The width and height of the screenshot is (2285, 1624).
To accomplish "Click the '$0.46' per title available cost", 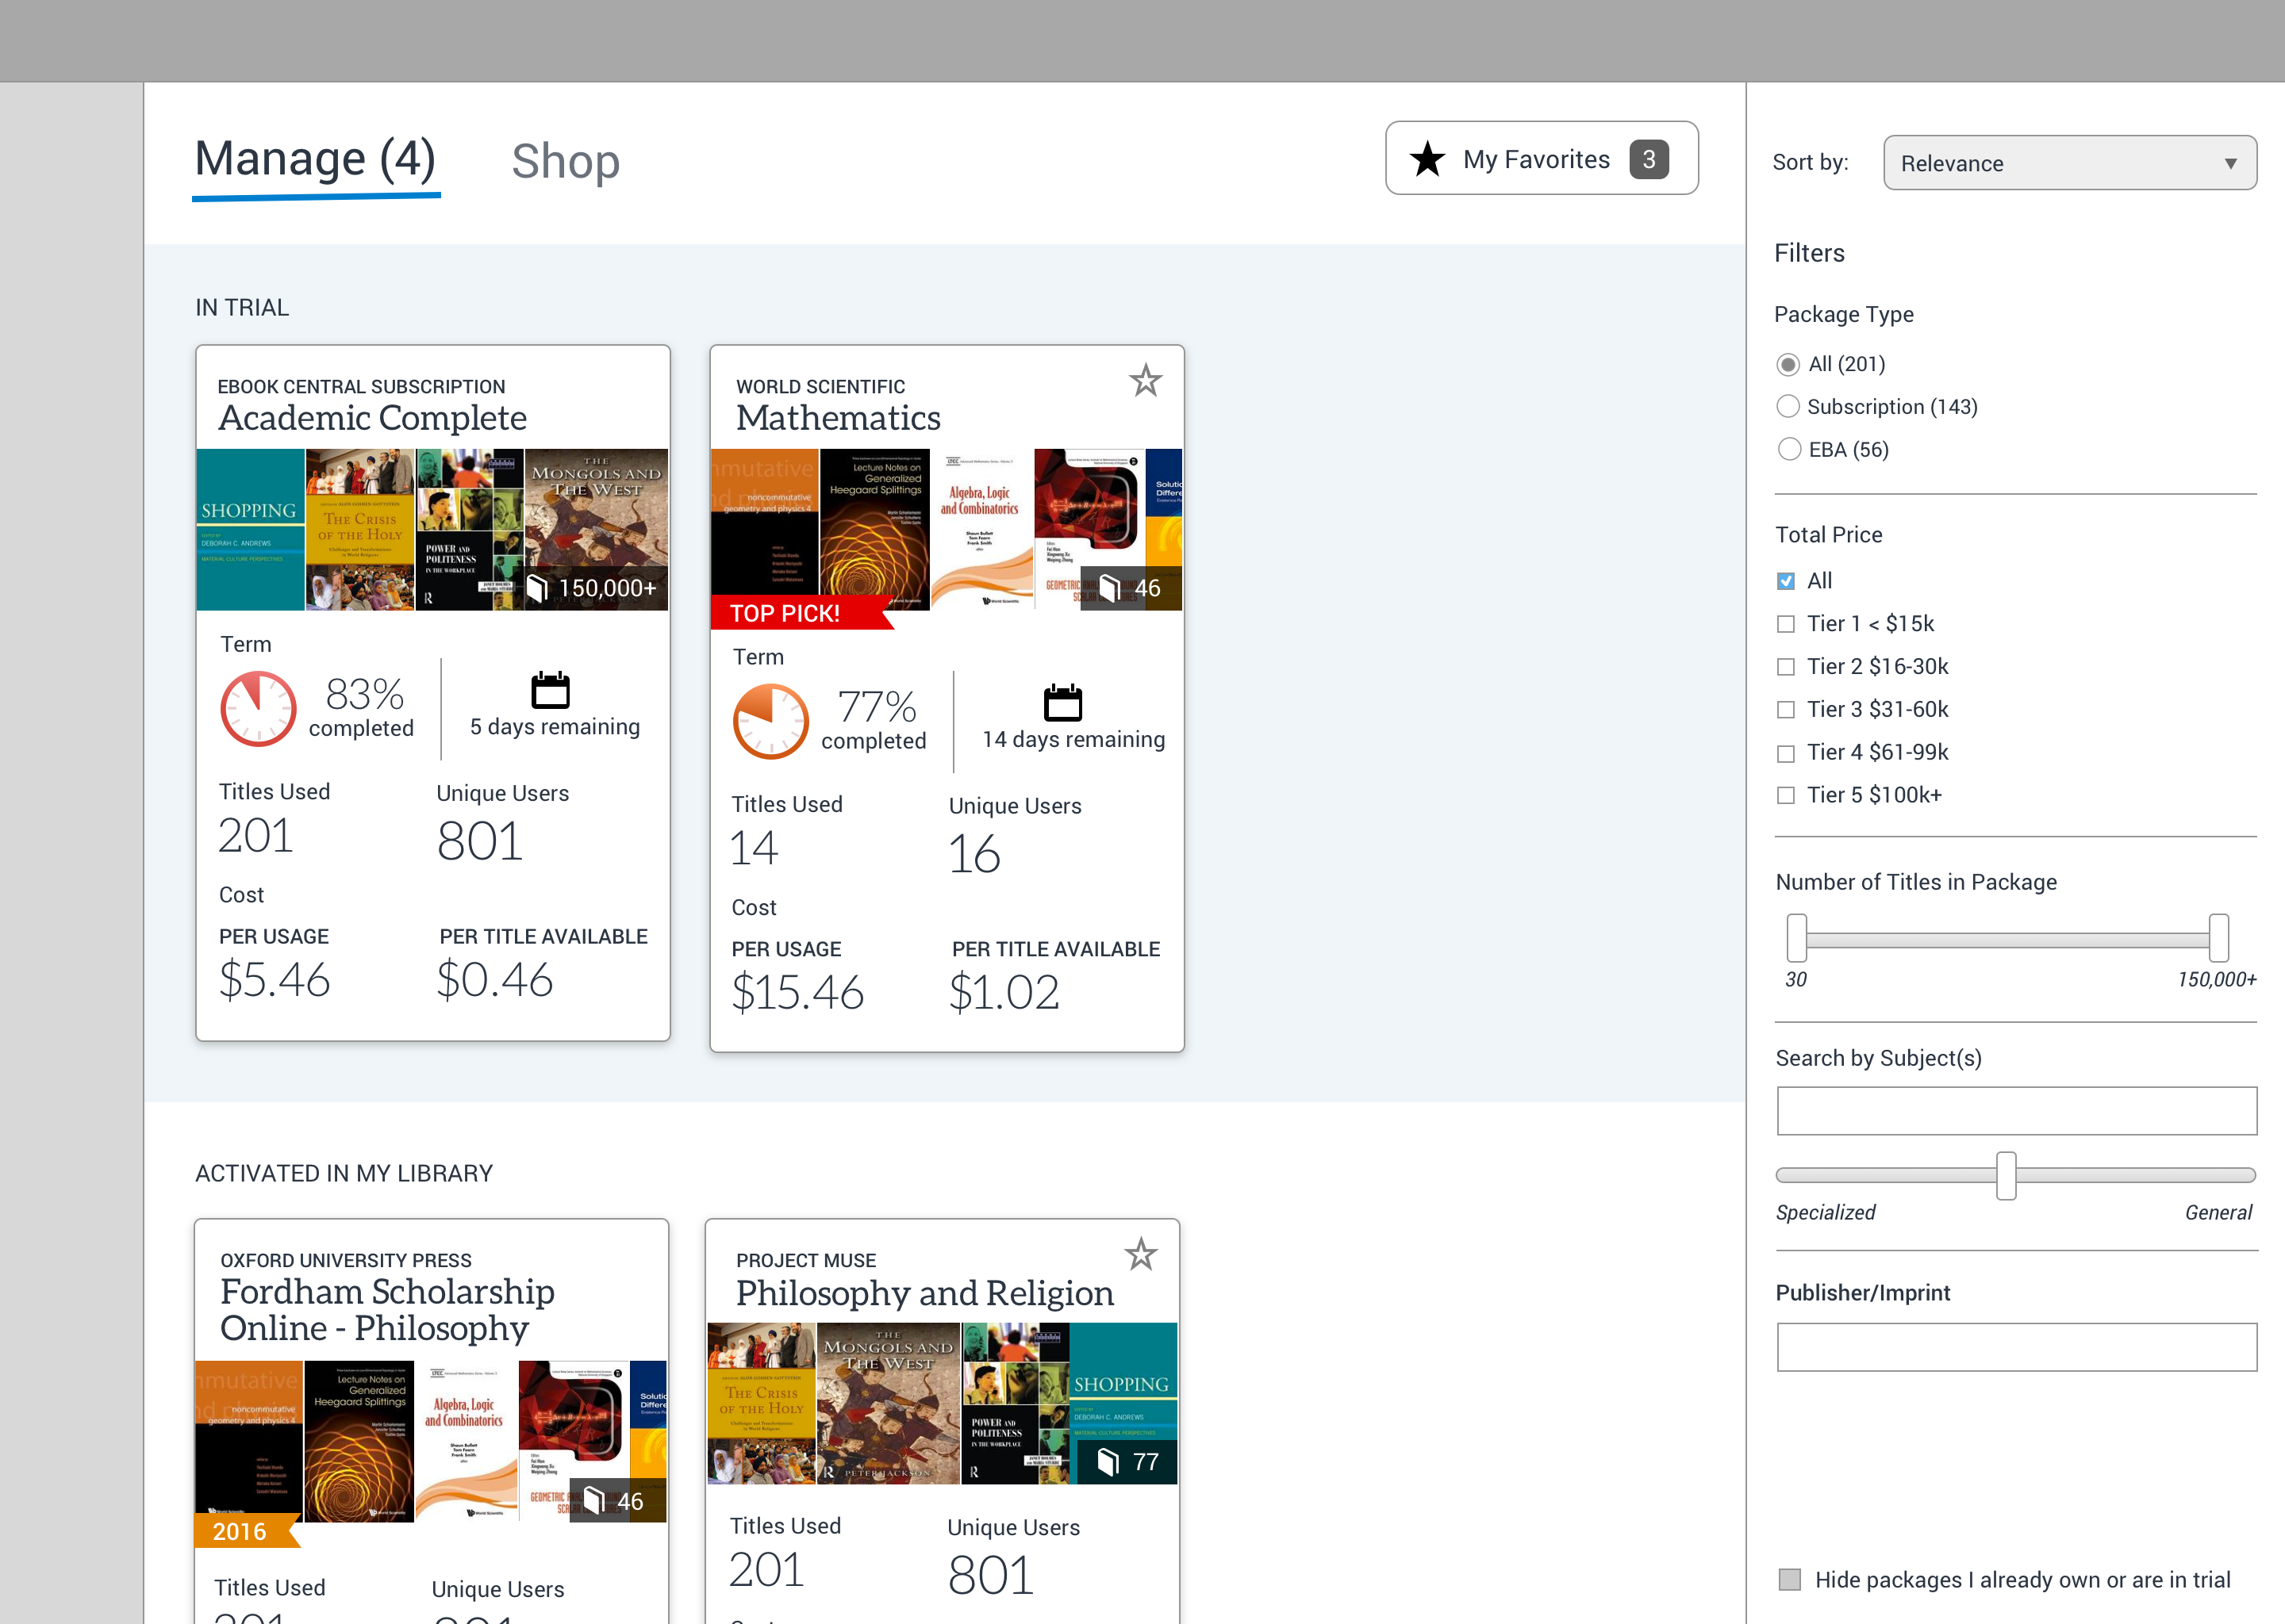I will [494, 980].
